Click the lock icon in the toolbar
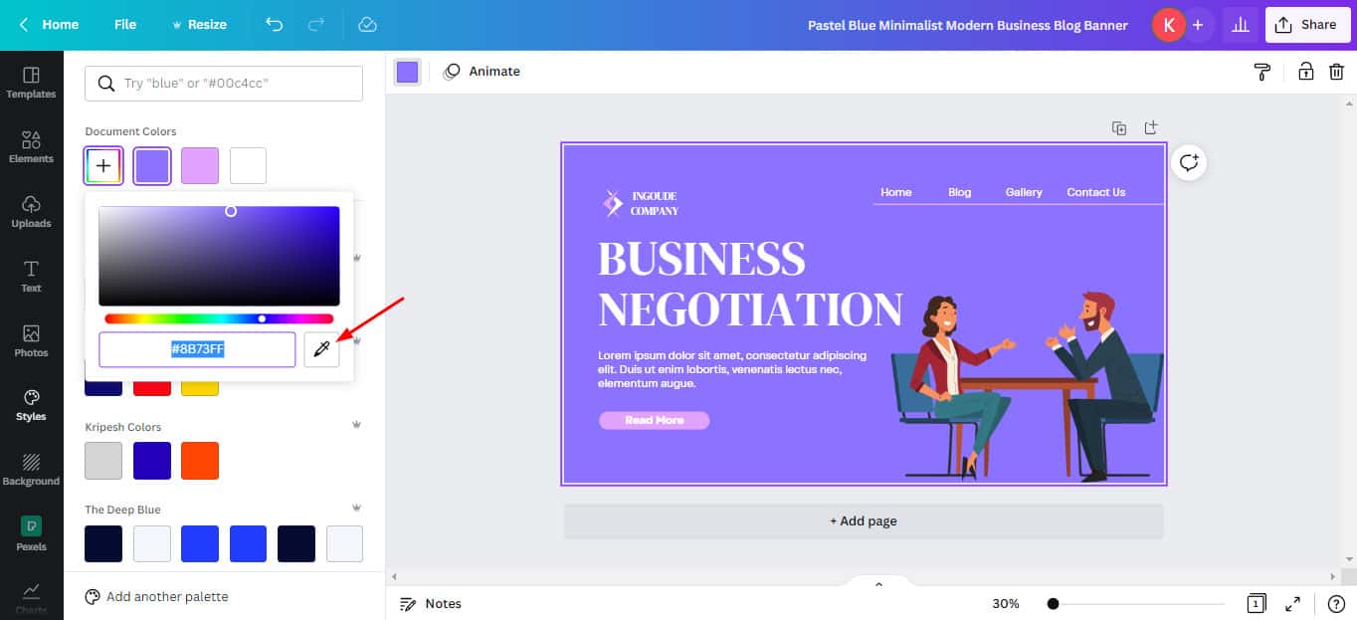The height and width of the screenshot is (620, 1357). [x=1305, y=72]
